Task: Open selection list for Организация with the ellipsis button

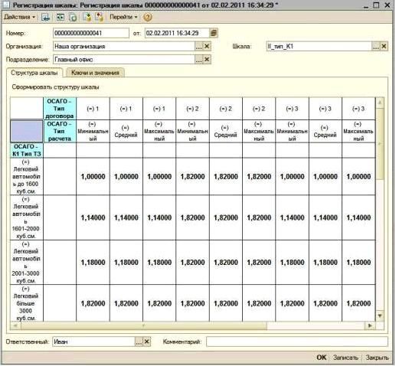Action: click(x=199, y=46)
